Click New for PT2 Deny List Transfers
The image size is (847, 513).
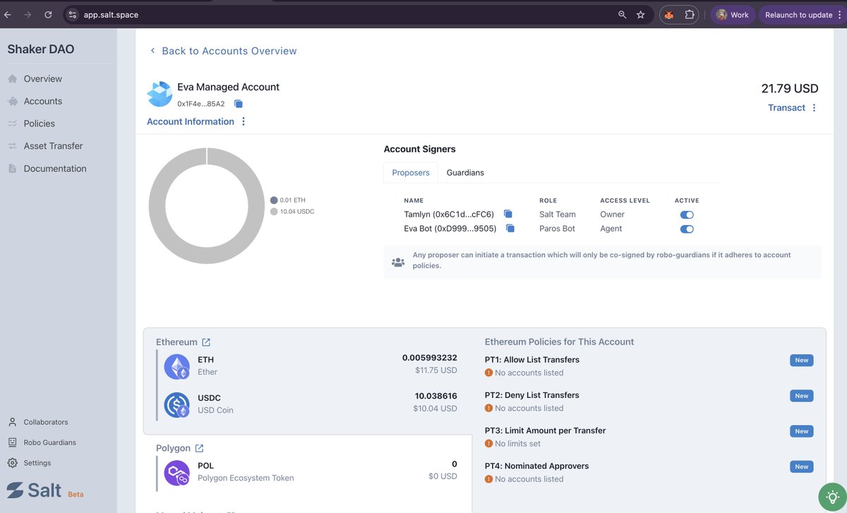click(x=802, y=396)
